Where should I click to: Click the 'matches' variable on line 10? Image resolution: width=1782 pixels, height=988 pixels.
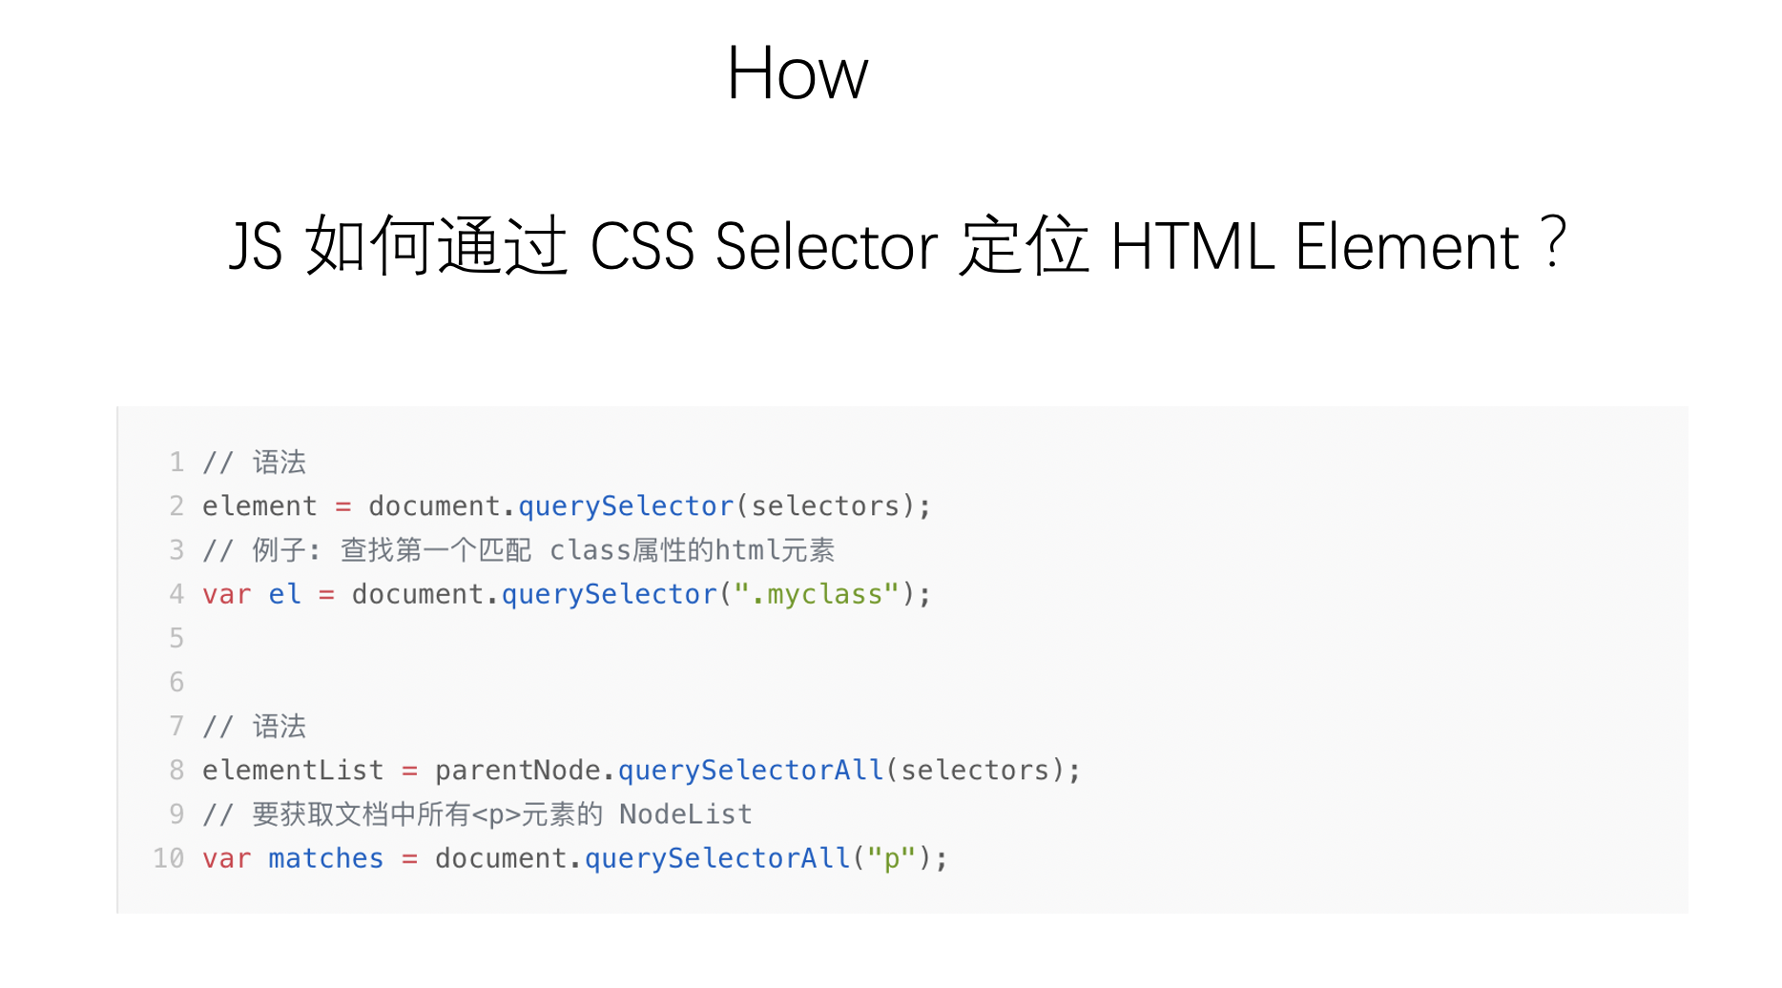(x=325, y=858)
